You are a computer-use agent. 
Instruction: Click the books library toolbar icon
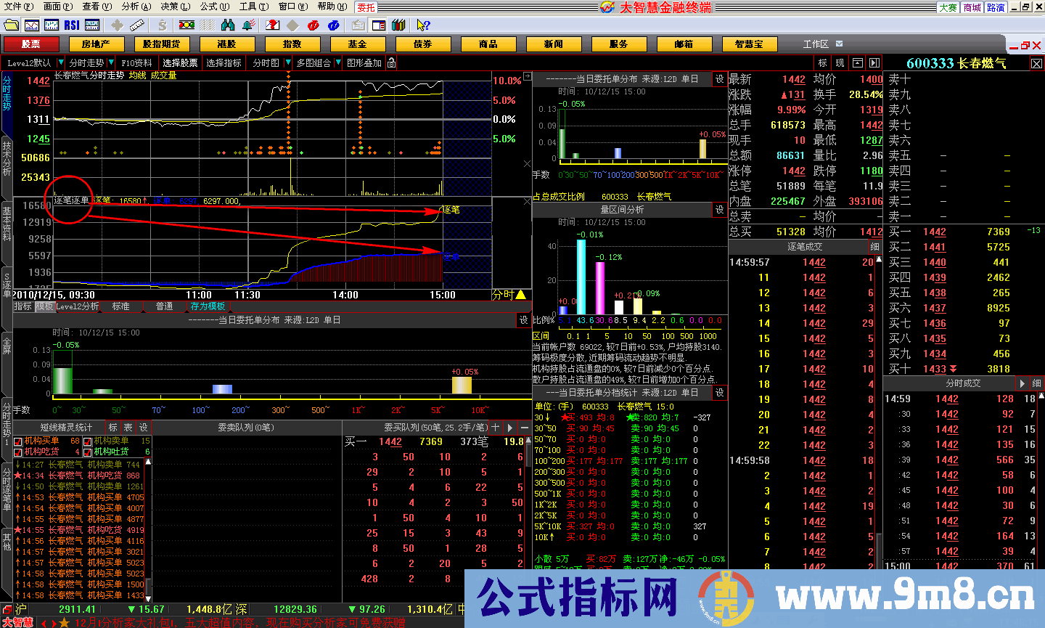click(x=398, y=25)
